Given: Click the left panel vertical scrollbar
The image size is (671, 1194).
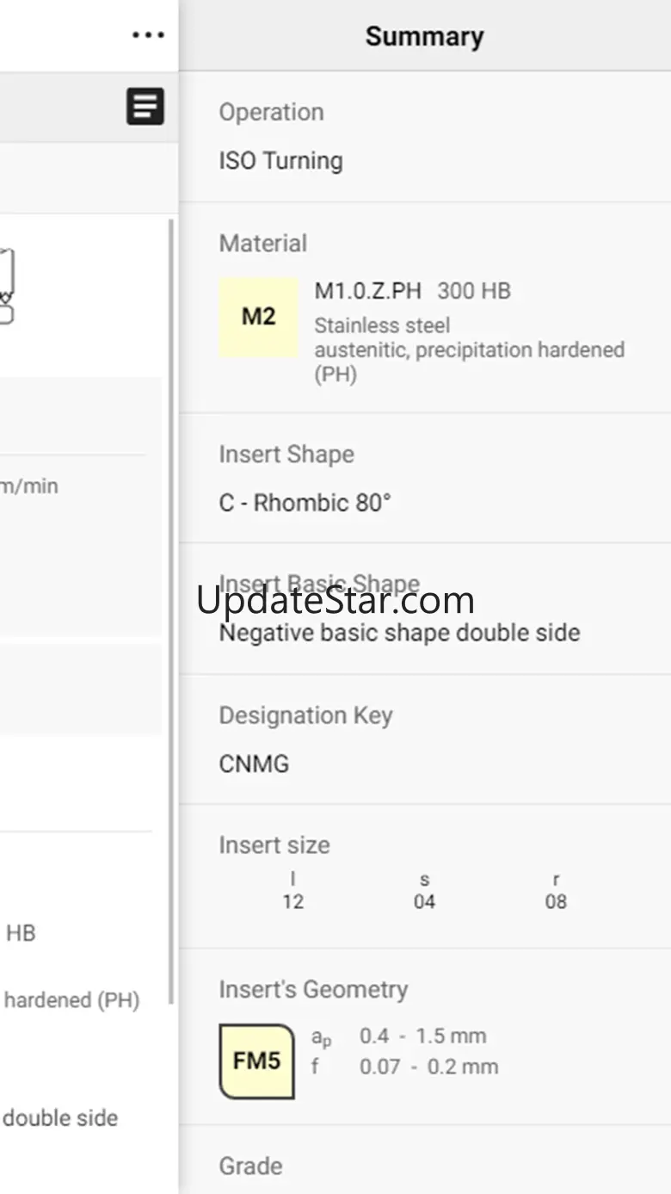Looking at the screenshot, I should coord(170,611).
